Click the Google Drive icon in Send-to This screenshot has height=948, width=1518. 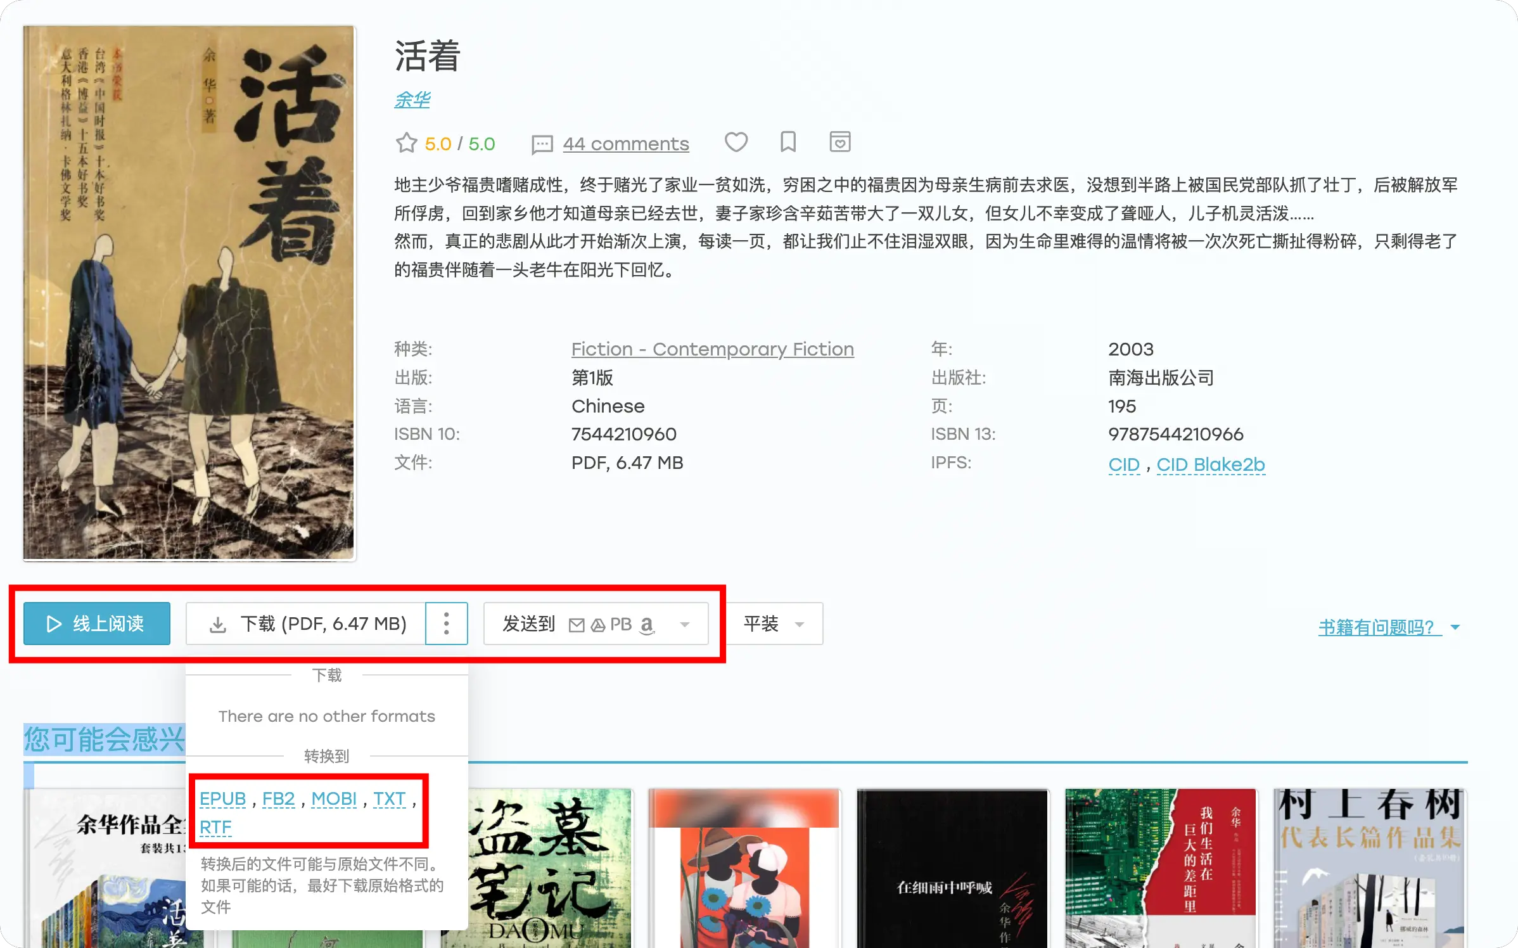[597, 625]
